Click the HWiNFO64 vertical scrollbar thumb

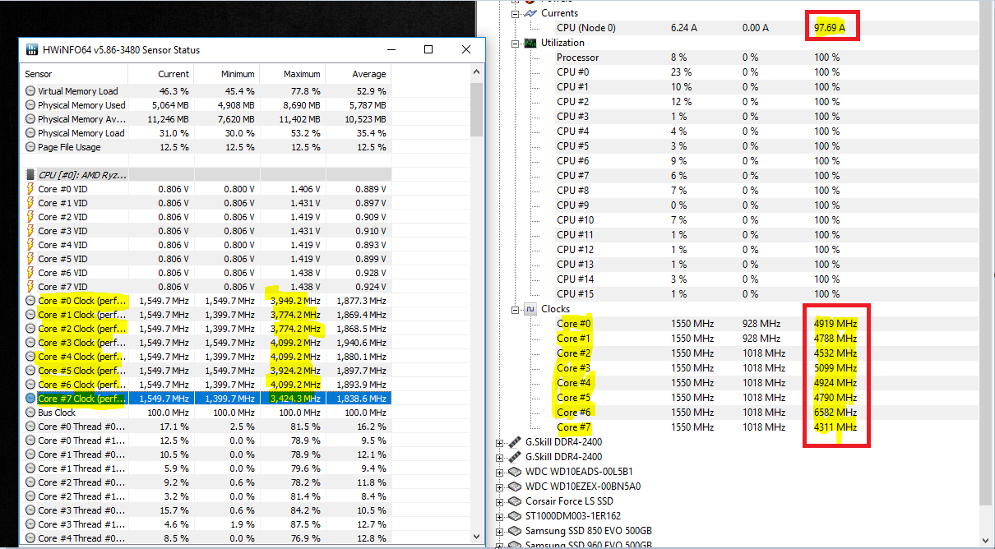click(476, 109)
